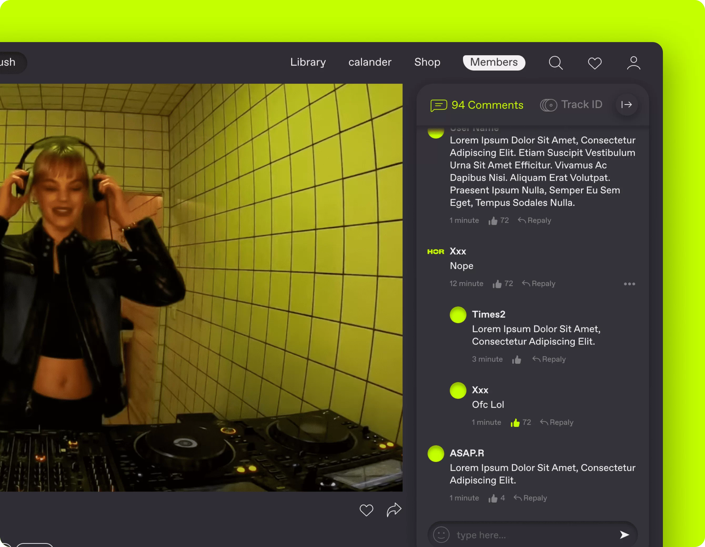Like the 'Nope' comment by Xxx
Image resolution: width=705 pixels, height=547 pixels.
pyautogui.click(x=497, y=284)
